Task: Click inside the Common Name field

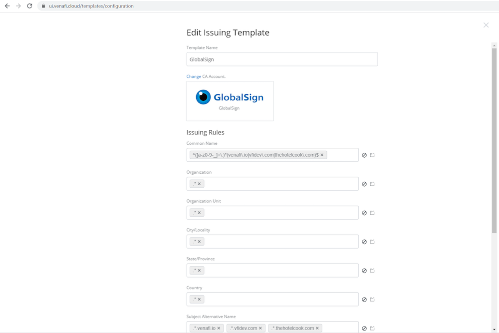Action: pyautogui.click(x=272, y=155)
